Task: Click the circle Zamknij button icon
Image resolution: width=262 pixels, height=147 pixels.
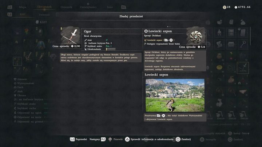Action: pos(178,139)
